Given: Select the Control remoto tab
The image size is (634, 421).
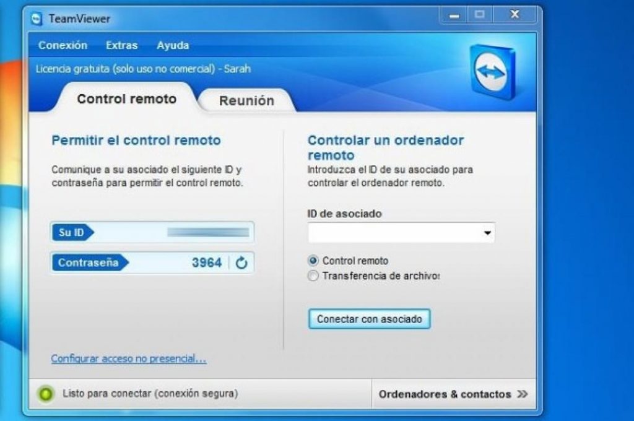Looking at the screenshot, I should [126, 98].
